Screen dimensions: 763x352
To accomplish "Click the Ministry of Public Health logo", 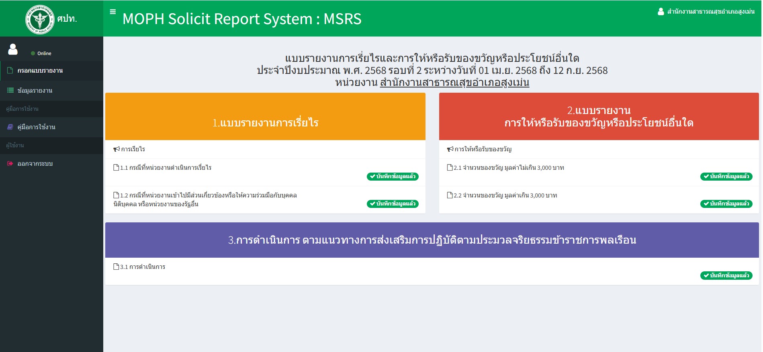I will (39, 19).
